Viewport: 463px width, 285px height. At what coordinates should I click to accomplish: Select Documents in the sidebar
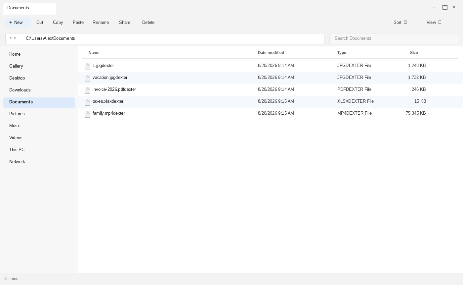pyautogui.click(x=39, y=102)
